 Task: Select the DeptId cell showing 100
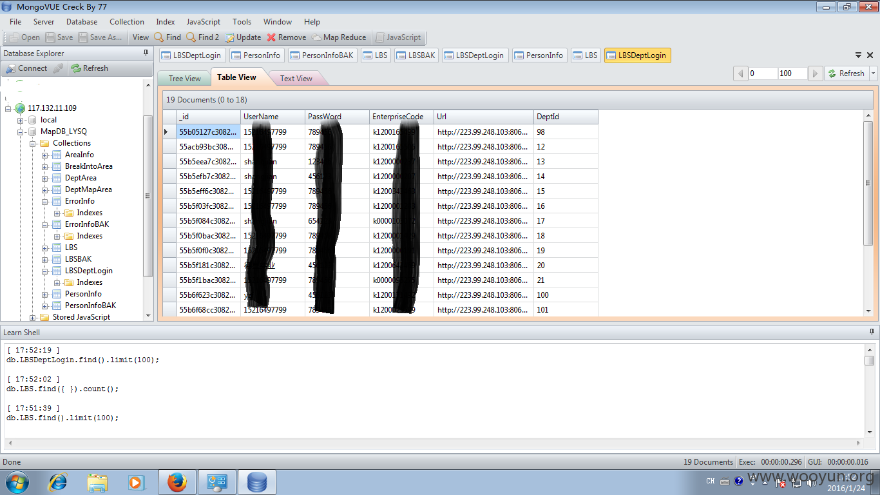[566, 295]
